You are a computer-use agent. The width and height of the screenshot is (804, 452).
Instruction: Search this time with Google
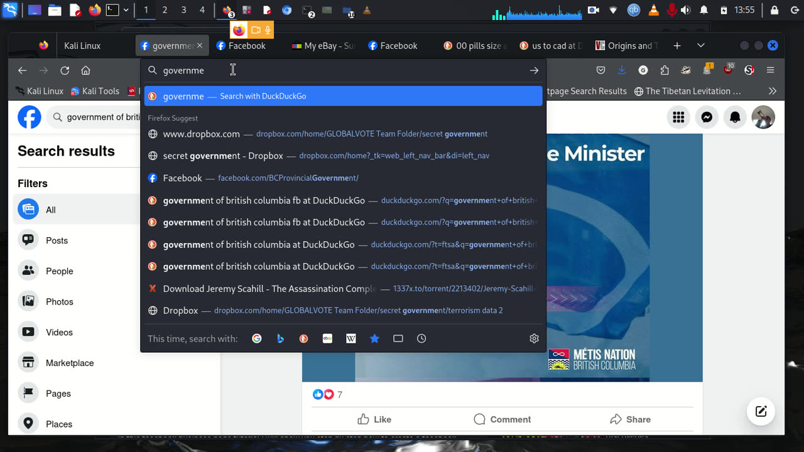point(257,338)
